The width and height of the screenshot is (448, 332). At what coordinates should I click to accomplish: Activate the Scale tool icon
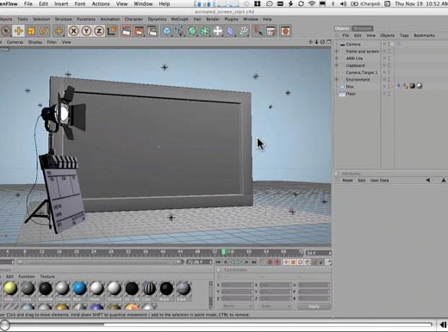click(x=31, y=31)
